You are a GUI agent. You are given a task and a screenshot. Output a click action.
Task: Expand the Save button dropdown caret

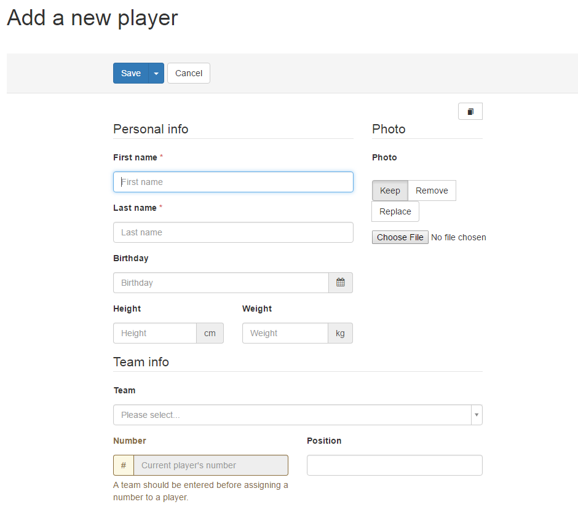point(156,73)
